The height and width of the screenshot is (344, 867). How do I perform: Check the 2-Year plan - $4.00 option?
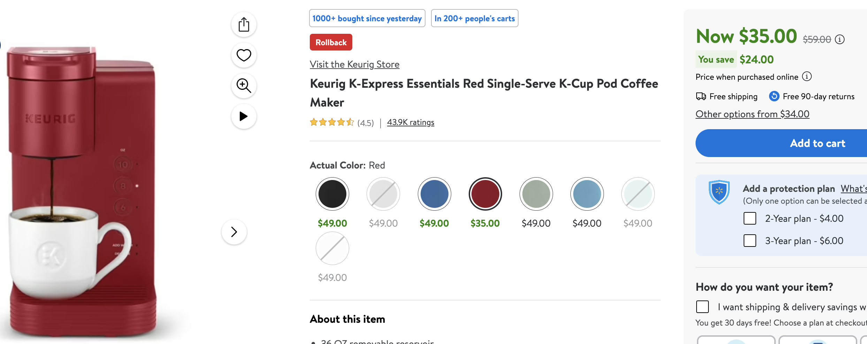pyautogui.click(x=750, y=218)
